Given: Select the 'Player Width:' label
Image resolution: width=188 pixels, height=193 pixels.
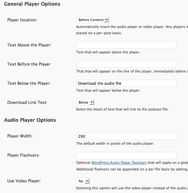Looking at the screenshot, I should 20,136.
